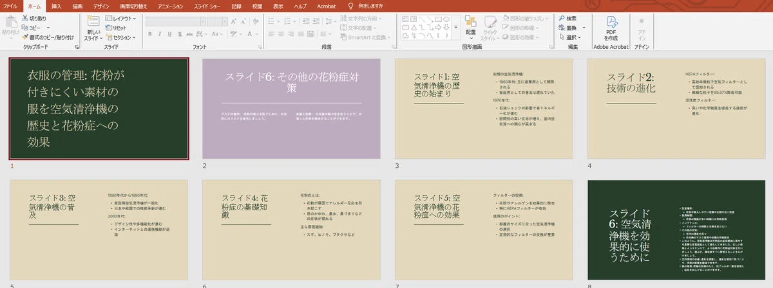
Task: Open the File (ファイル) tab
Action: pos(10,5)
